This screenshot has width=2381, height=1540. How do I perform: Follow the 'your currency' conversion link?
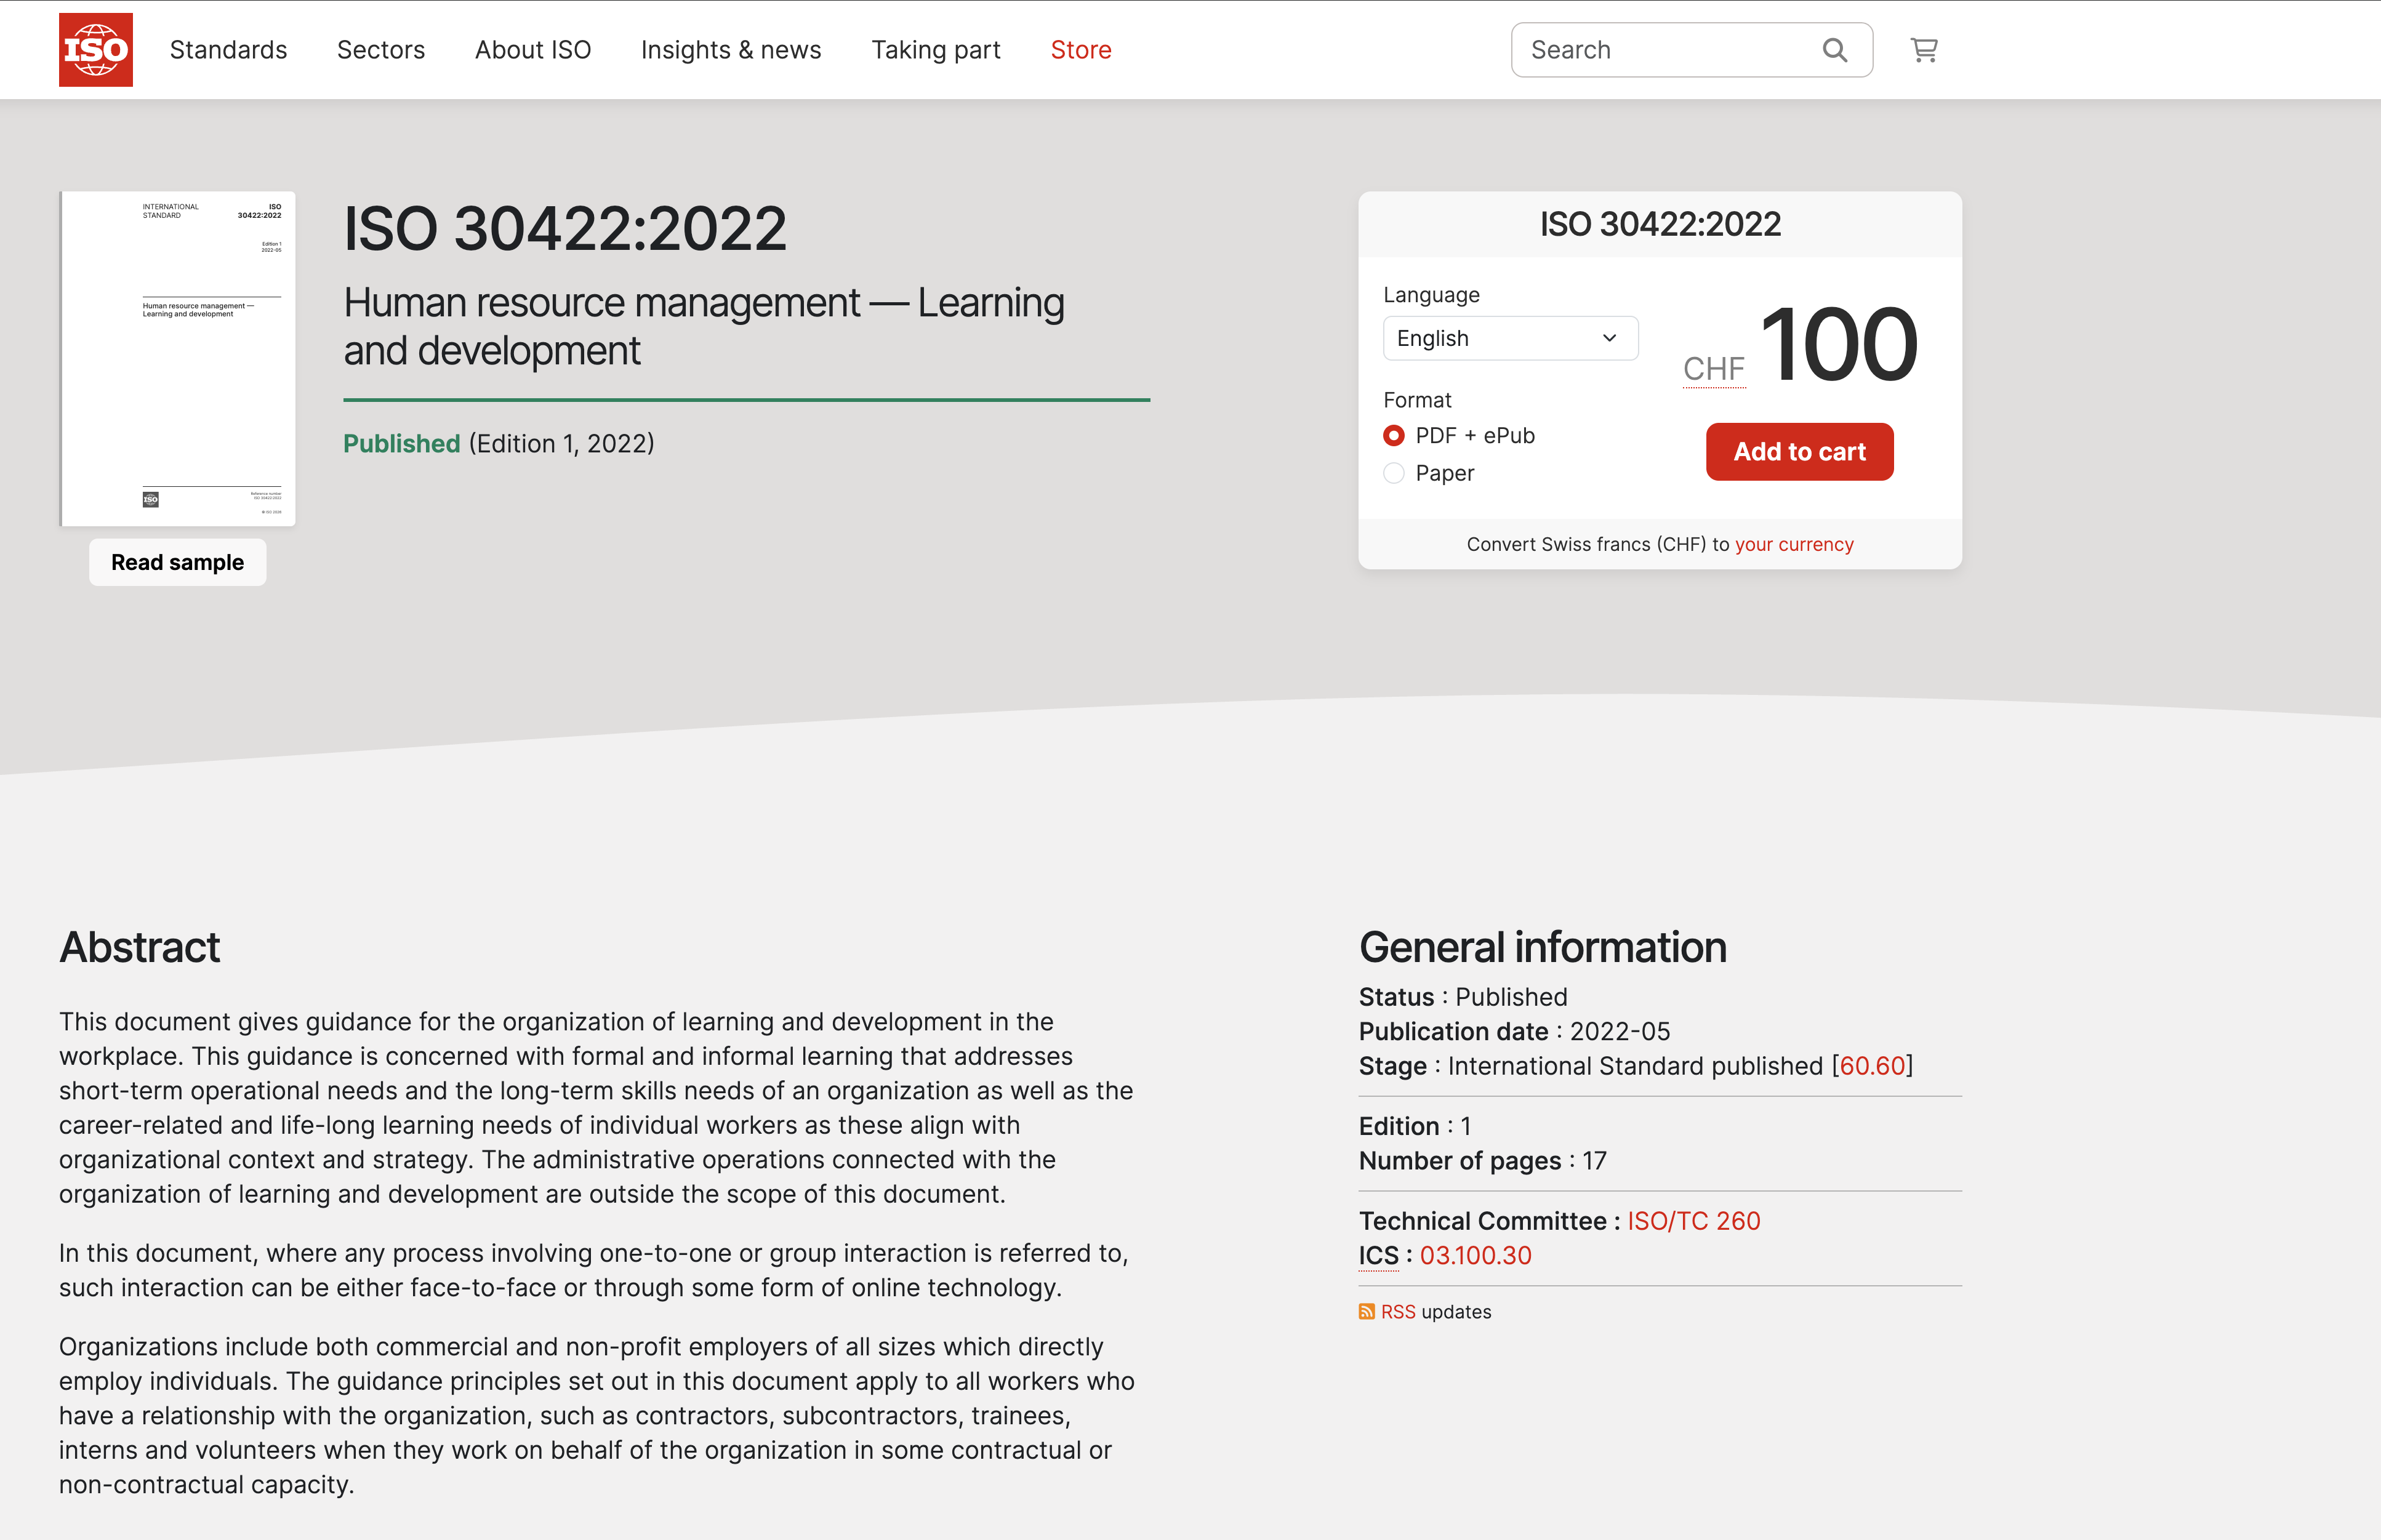tap(1794, 544)
